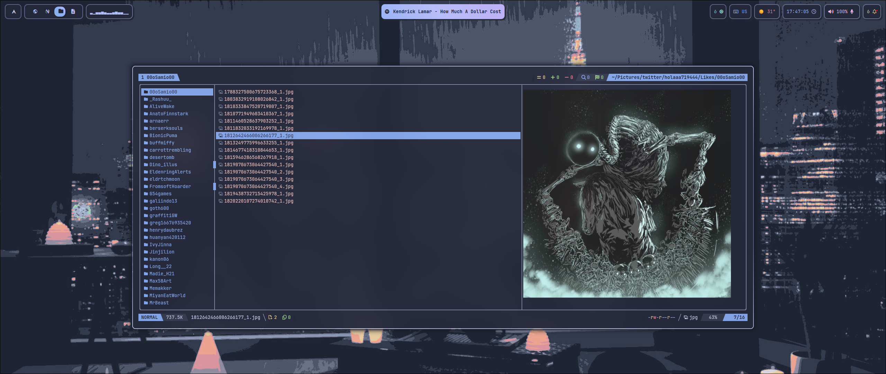Open the browser globe icon in the dock
The width and height of the screenshot is (886, 374).
pyautogui.click(x=36, y=11)
